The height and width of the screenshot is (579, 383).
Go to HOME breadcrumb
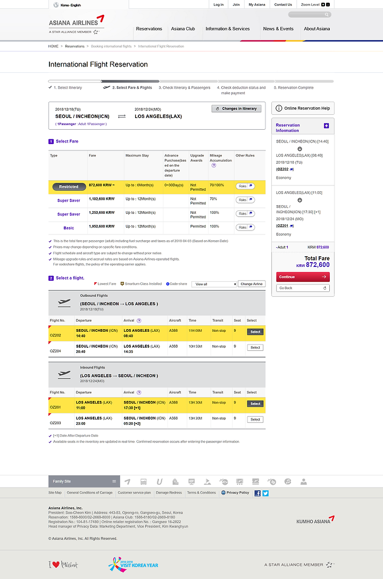click(x=53, y=47)
